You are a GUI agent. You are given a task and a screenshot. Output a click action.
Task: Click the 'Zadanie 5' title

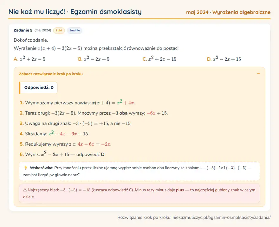pyautogui.click(x=23, y=30)
